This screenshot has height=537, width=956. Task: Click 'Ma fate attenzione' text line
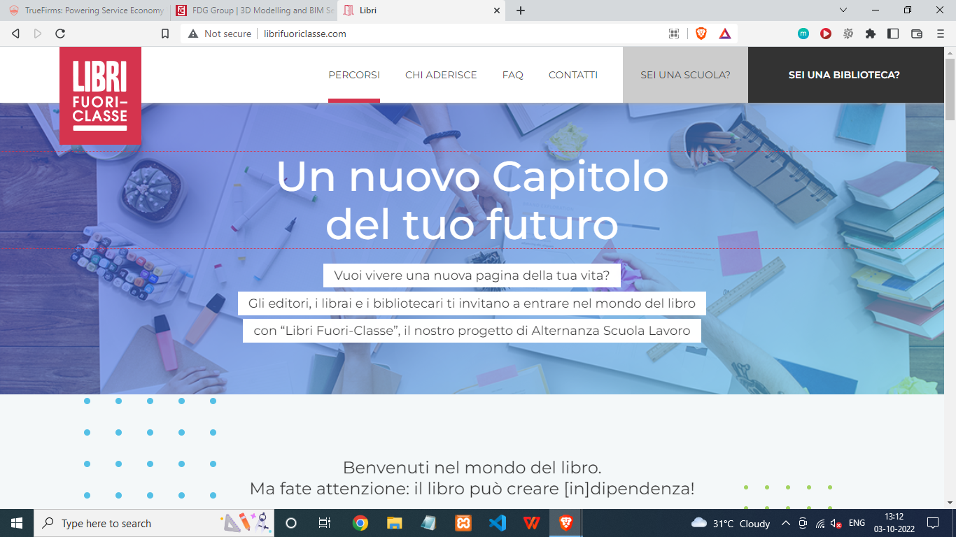(472, 489)
